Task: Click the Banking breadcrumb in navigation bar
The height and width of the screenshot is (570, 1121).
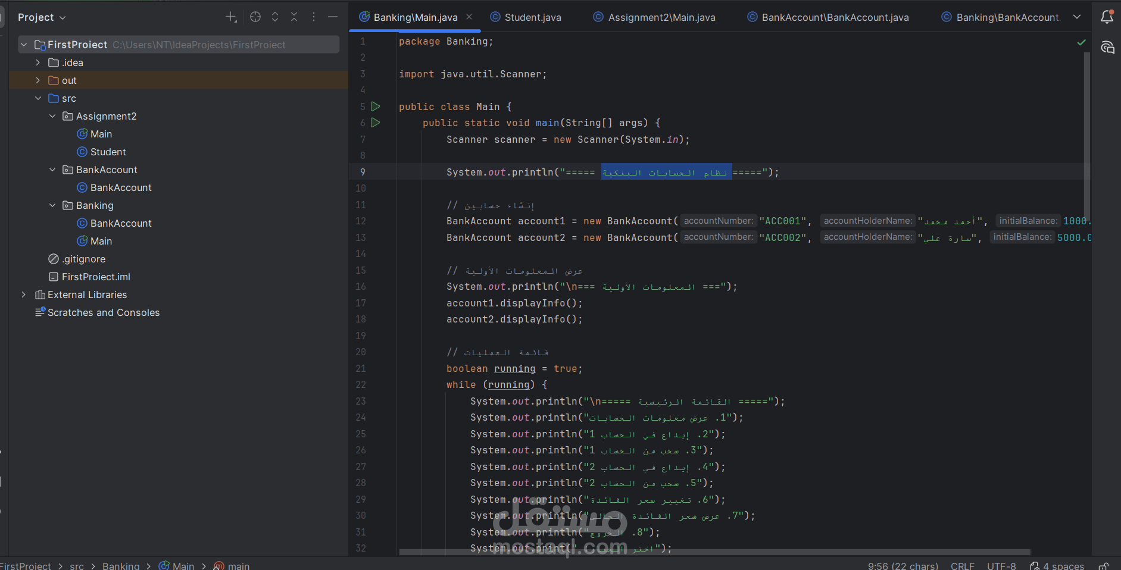Action: 121,566
